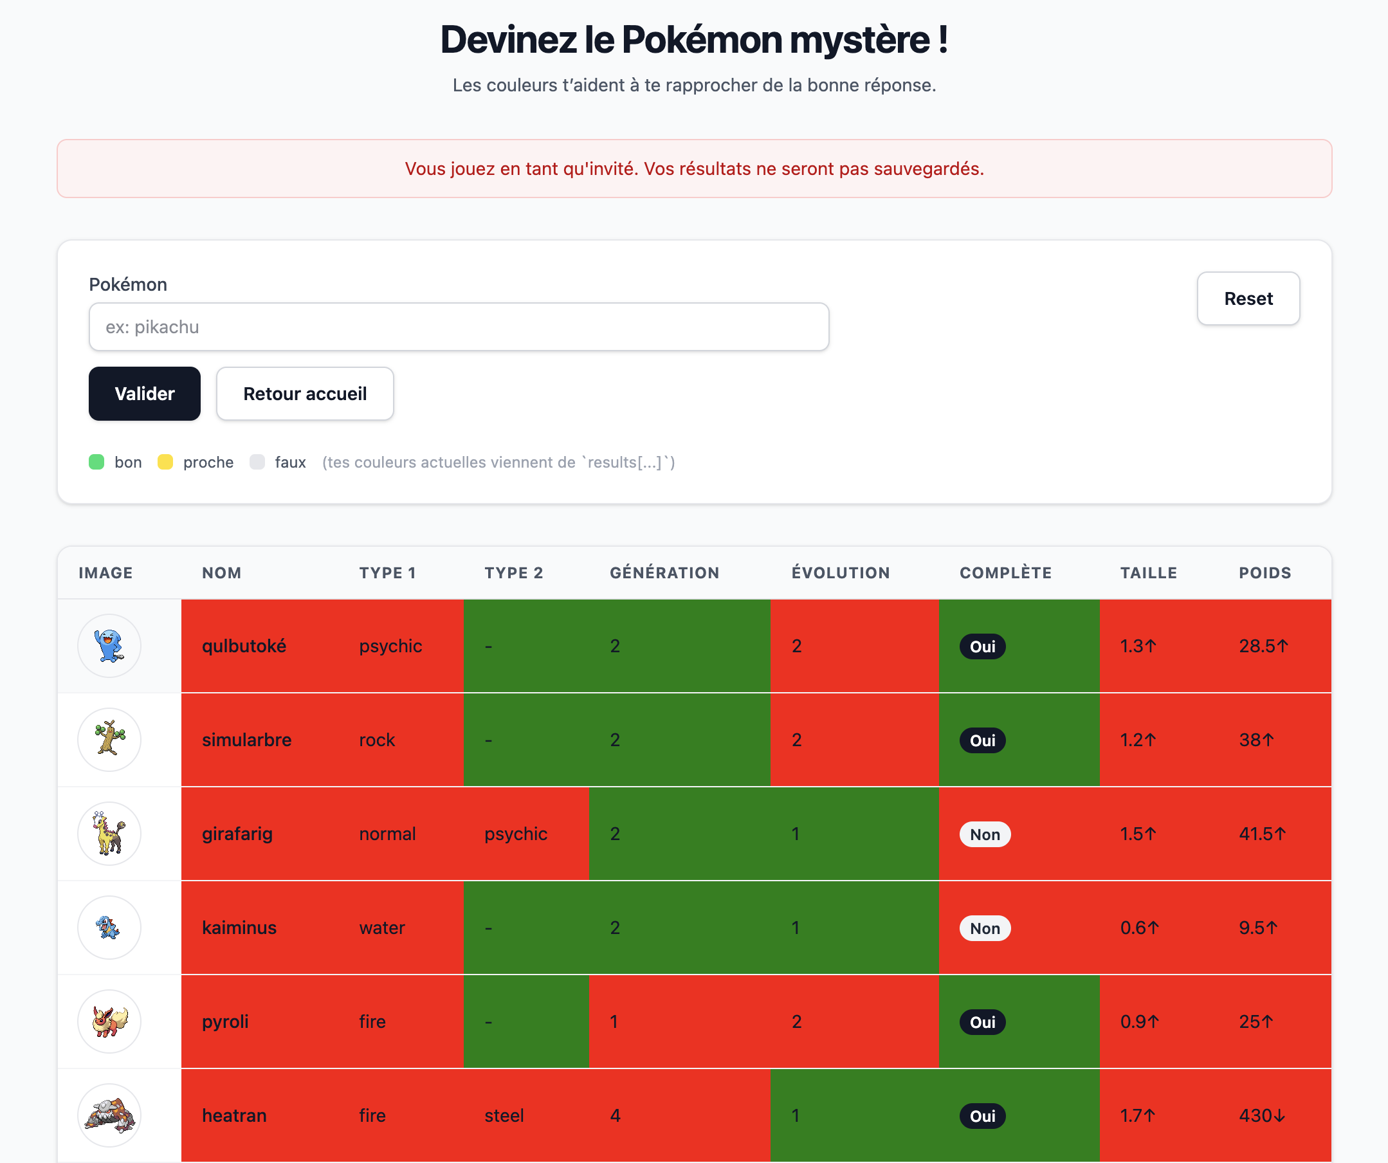The height and width of the screenshot is (1163, 1388).
Task: Click the weight value 28.5↑
Action: pyautogui.click(x=1264, y=646)
